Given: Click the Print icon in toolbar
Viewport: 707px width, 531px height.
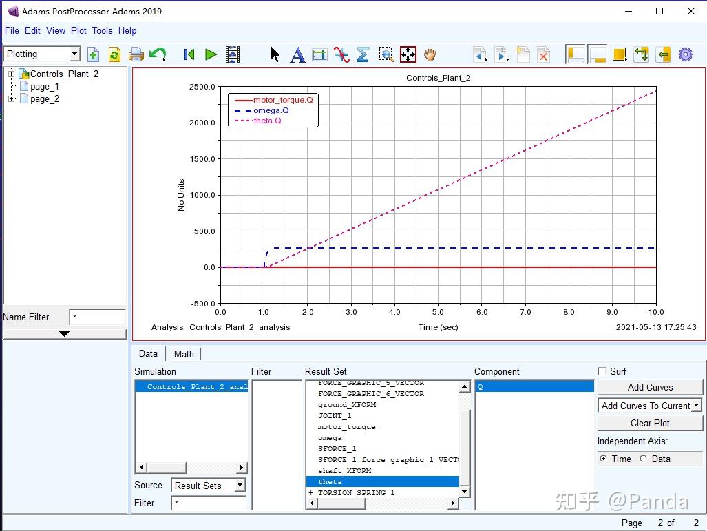Looking at the screenshot, I should click(136, 54).
